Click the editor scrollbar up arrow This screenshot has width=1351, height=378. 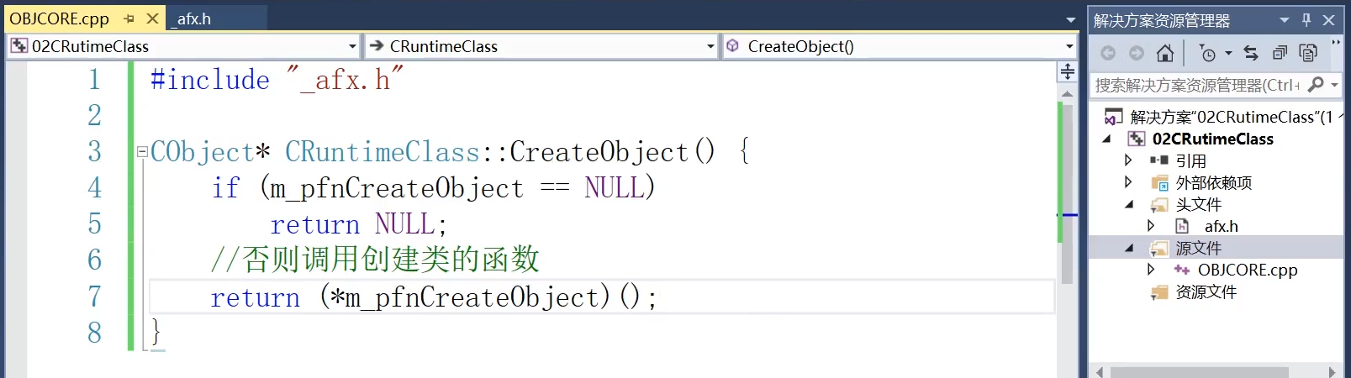coord(1067,93)
